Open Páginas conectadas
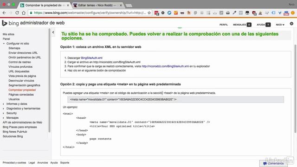 click(21, 95)
